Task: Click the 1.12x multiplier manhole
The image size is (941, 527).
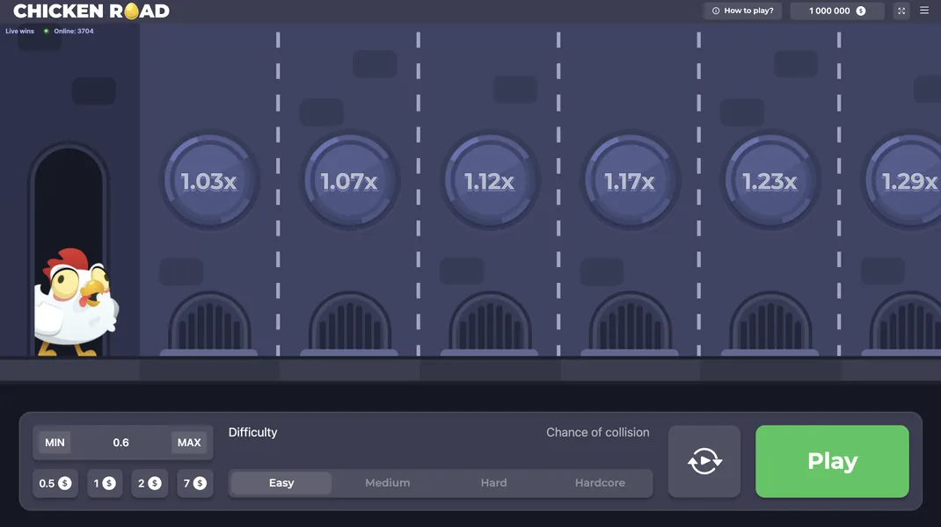Action: click(x=489, y=181)
